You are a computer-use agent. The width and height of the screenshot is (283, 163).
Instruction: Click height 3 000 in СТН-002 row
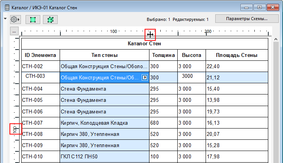[192, 67]
